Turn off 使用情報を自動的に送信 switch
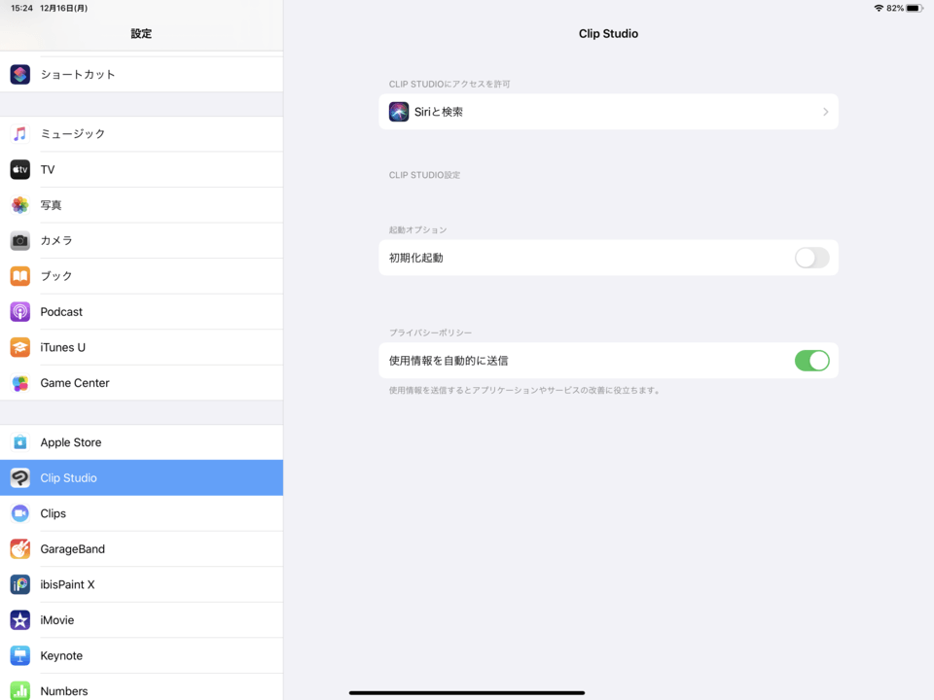This screenshot has width=934, height=700. tap(811, 361)
